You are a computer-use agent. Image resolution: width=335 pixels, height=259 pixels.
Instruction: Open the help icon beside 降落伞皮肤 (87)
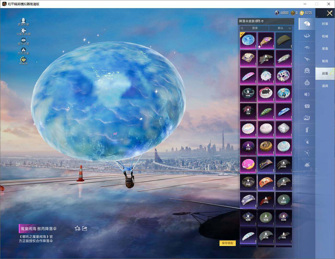[262, 21]
